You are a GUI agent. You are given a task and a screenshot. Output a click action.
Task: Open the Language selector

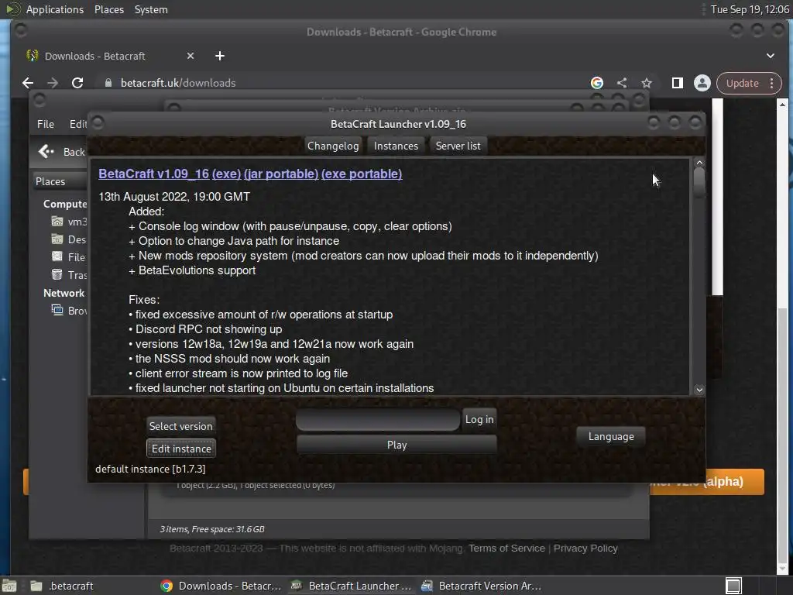tap(611, 436)
